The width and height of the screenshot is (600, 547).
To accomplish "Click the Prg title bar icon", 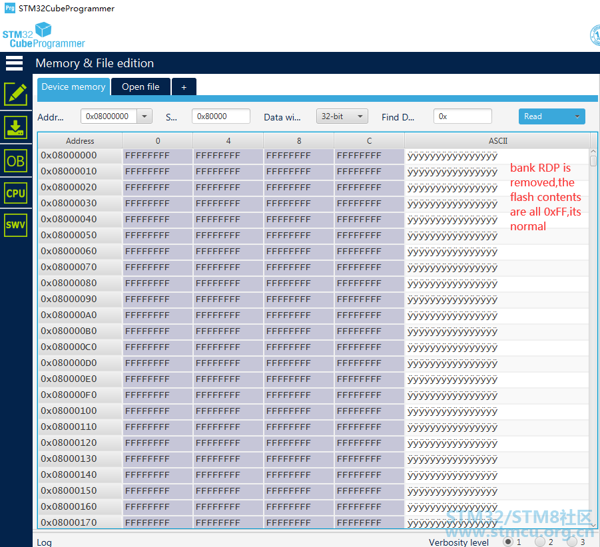I will coord(10,8).
